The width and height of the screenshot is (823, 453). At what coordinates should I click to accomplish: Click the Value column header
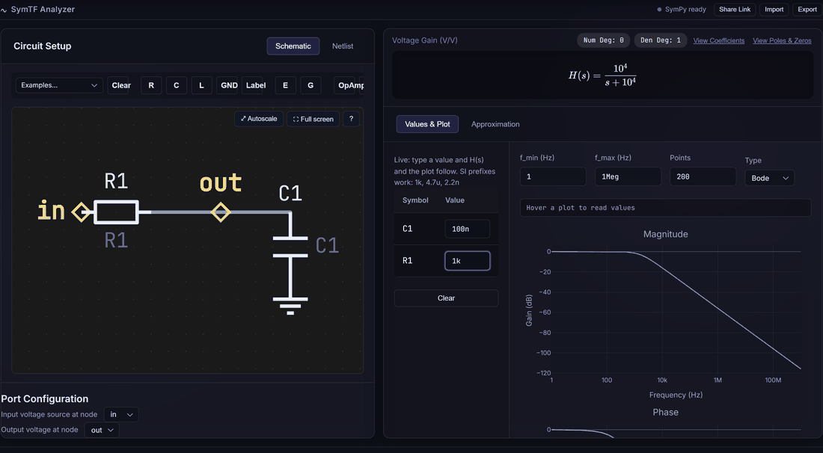(455, 200)
